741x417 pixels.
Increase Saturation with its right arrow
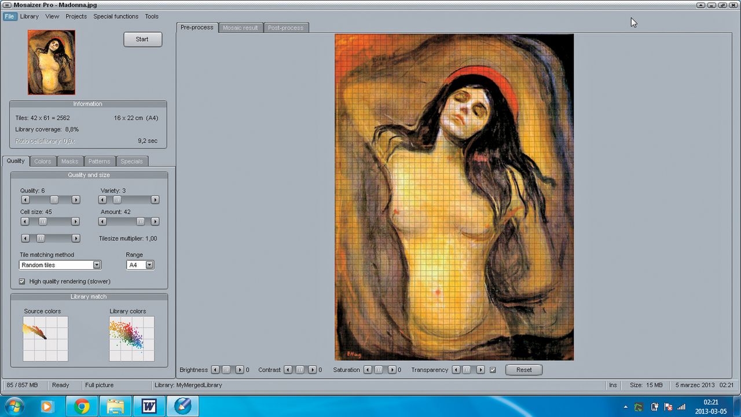[x=392, y=370]
